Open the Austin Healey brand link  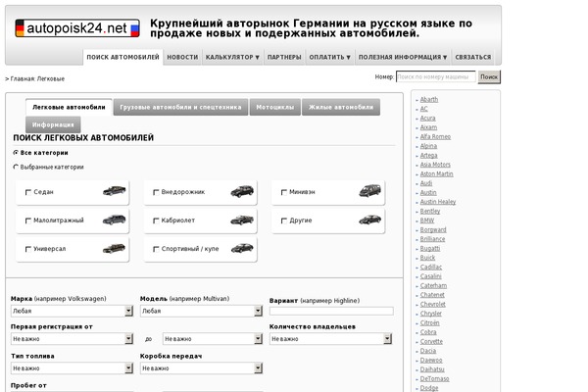(x=438, y=202)
